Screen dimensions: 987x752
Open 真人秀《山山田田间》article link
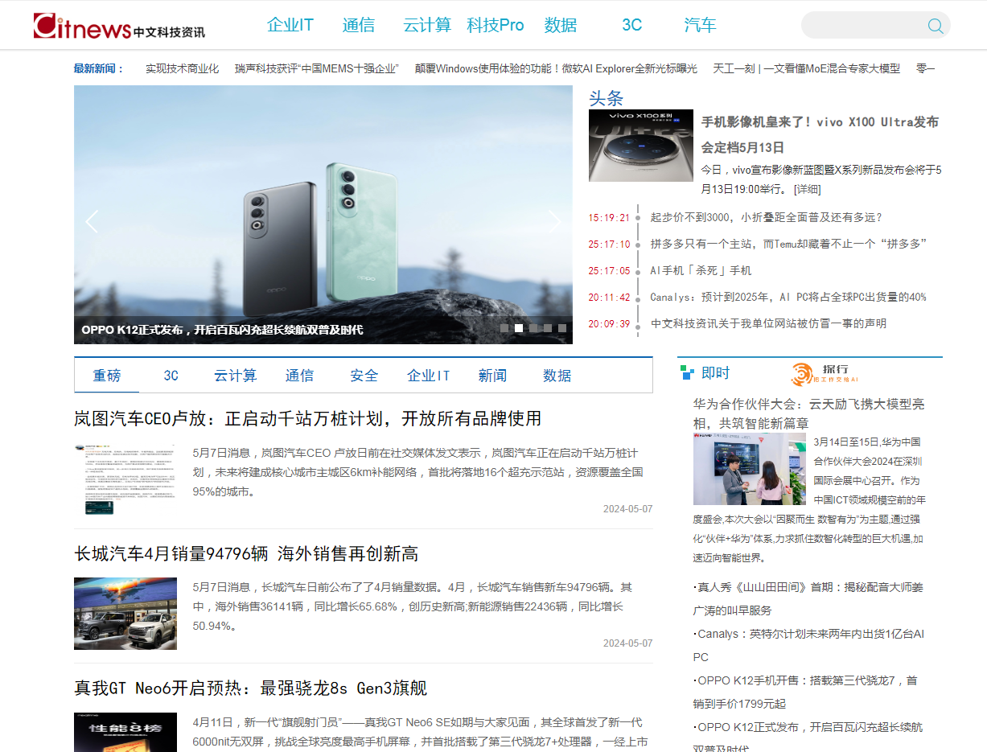click(808, 599)
